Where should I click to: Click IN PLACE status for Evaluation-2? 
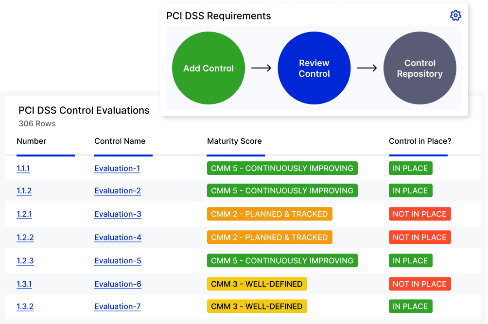pyautogui.click(x=411, y=190)
